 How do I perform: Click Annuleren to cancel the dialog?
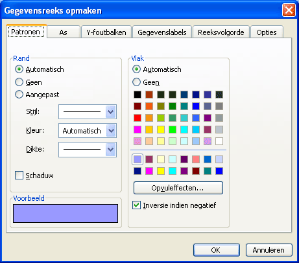coord(269,250)
